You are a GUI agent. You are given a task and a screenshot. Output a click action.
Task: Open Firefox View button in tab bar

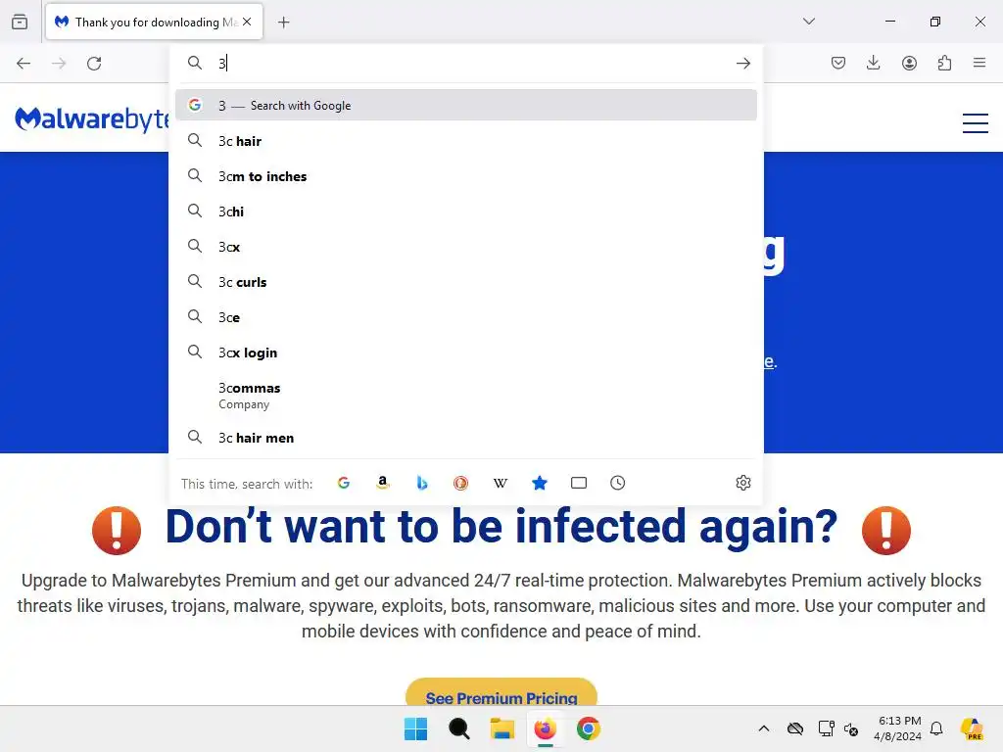pyautogui.click(x=20, y=22)
